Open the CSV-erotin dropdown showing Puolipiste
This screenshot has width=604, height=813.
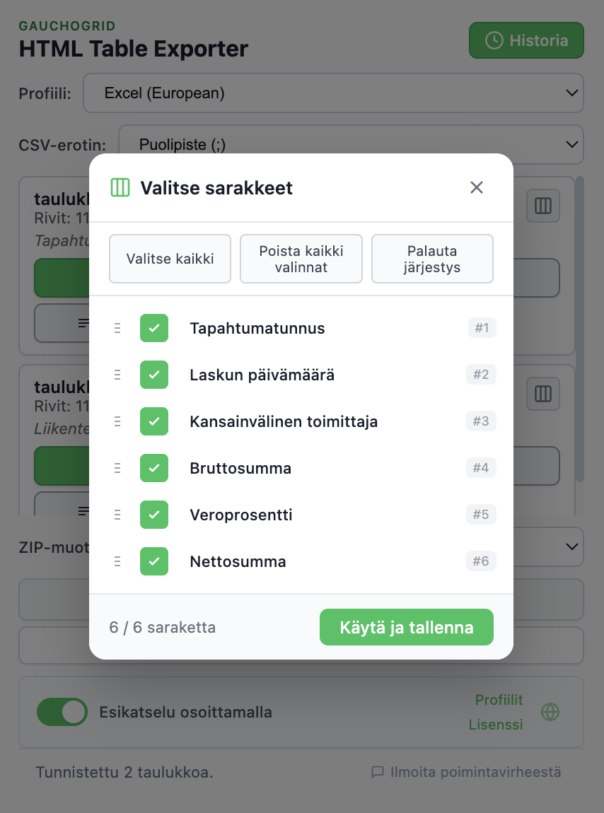[350, 144]
